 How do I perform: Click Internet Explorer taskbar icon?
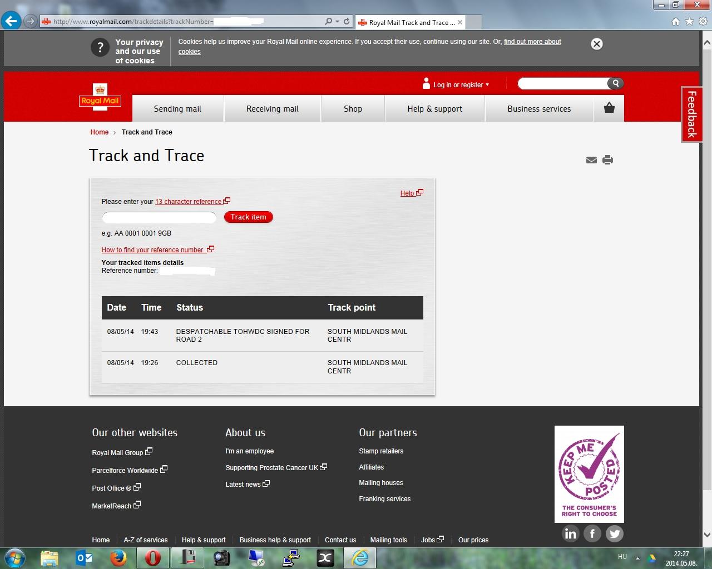pos(360,558)
